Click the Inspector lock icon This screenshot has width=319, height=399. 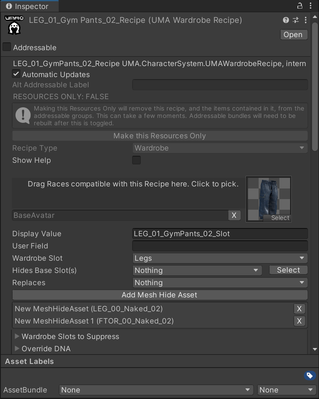coord(300,6)
